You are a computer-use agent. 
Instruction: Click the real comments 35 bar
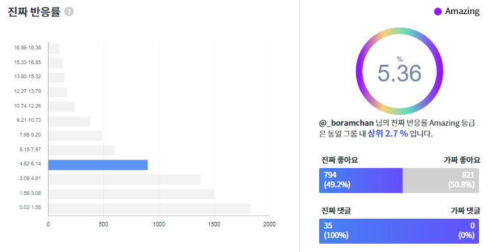pyautogui.click(x=399, y=231)
